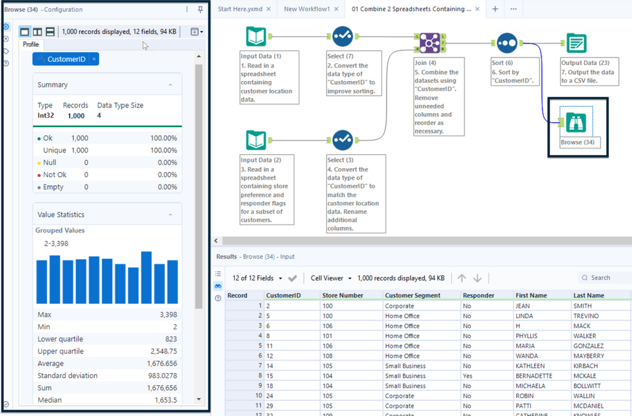Switch to single pane view layout
The image size is (632, 416).
coord(25,32)
